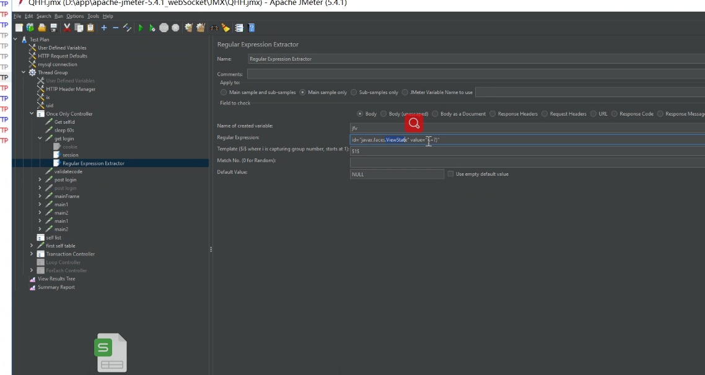Open the Templates icon in toolbar

(x=30, y=28)
